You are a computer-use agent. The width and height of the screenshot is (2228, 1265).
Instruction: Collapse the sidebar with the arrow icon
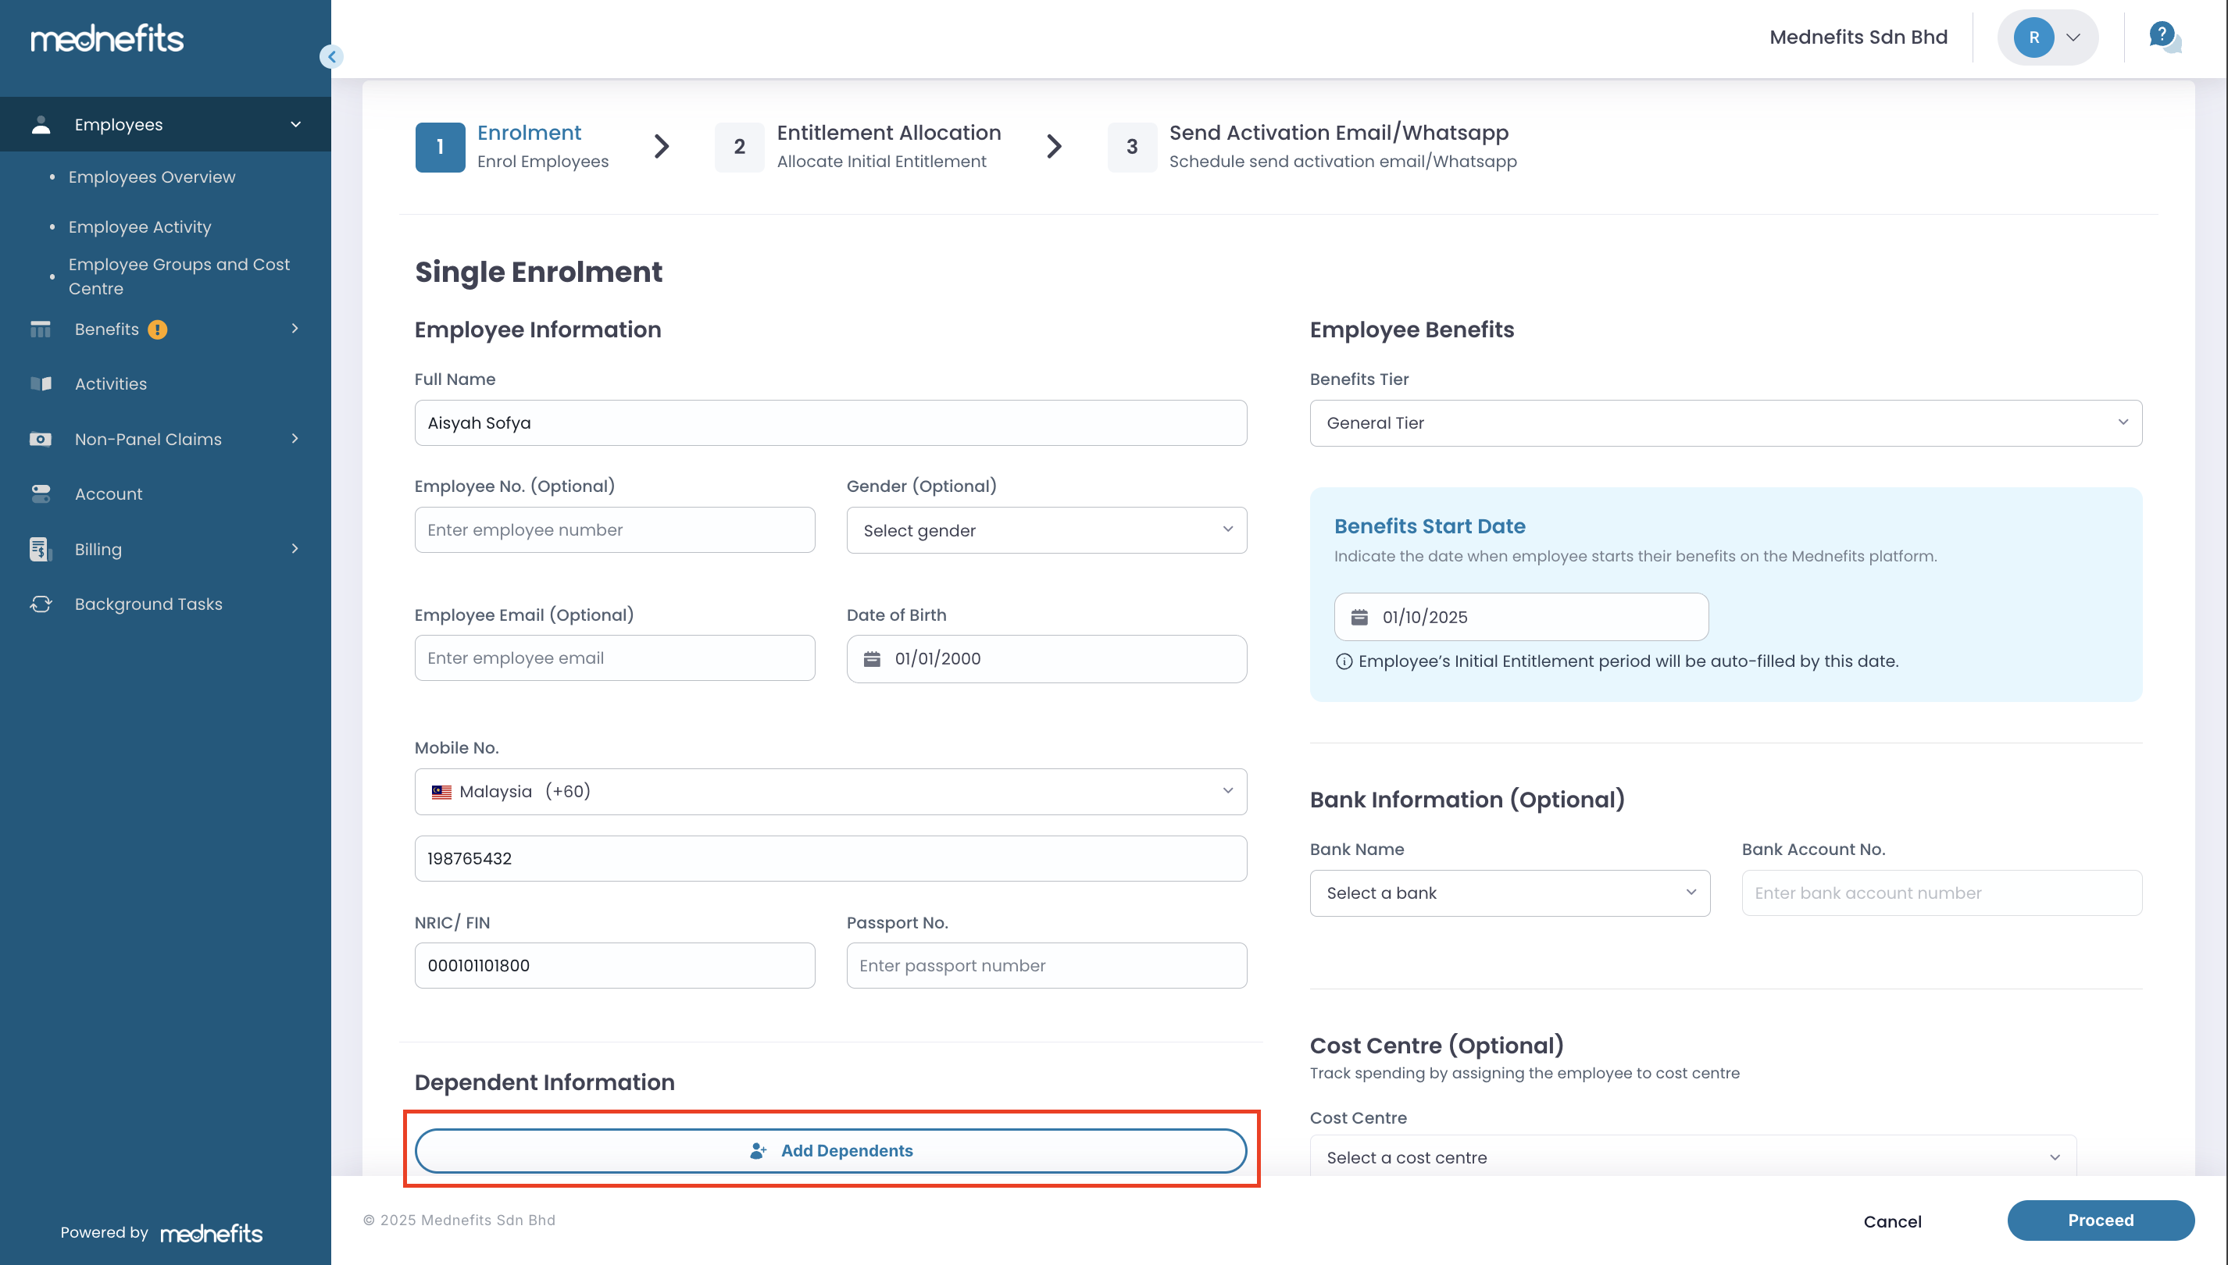(331, 57)
